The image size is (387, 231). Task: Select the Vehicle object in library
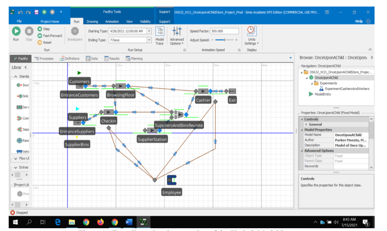point(22,152)
